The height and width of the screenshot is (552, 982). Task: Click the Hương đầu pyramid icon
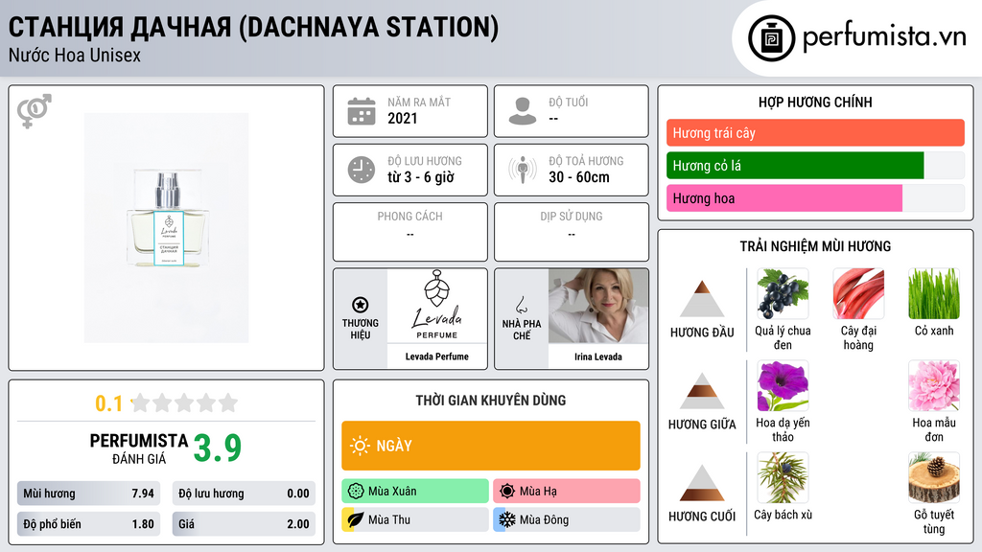702,299
